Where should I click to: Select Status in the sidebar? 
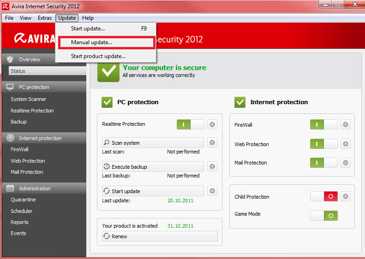coord(48,71)
